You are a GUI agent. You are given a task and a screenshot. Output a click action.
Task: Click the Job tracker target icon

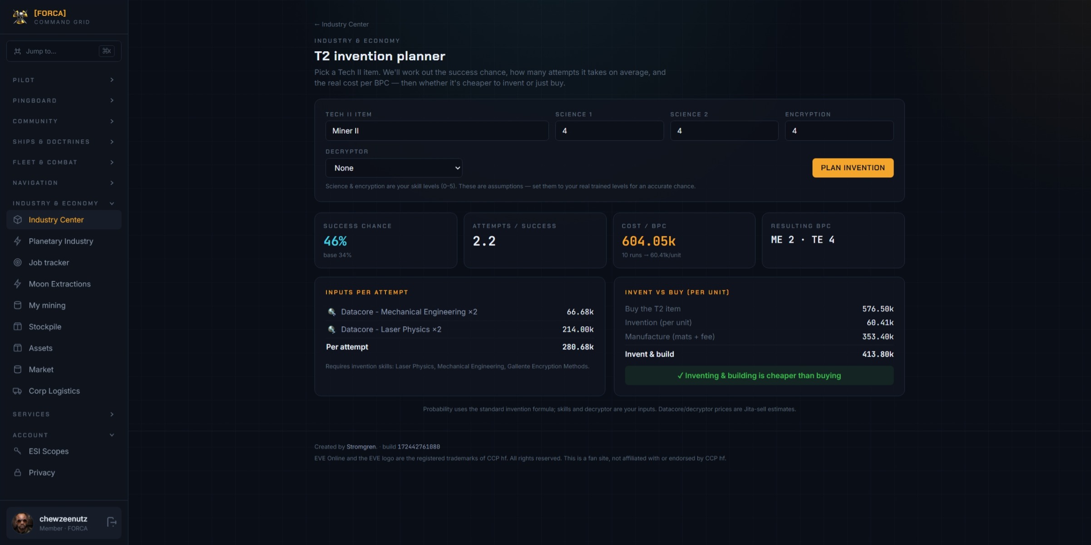click(x=18, y=262)
